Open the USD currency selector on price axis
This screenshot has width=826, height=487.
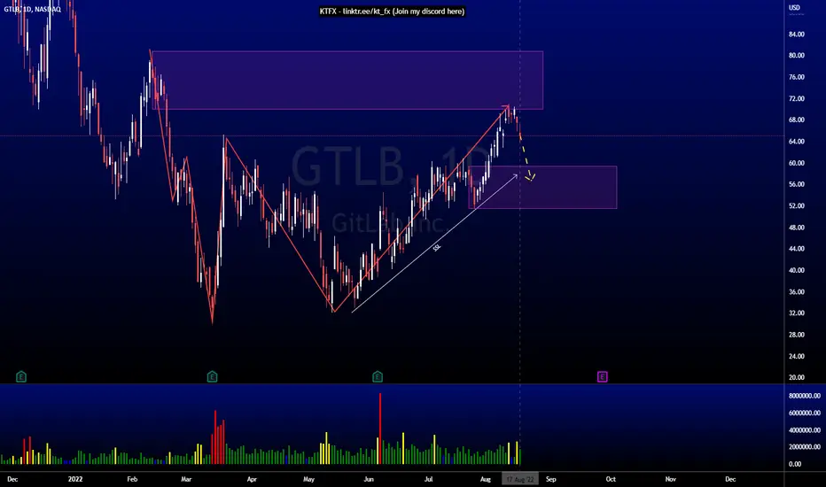pos(794,8)
